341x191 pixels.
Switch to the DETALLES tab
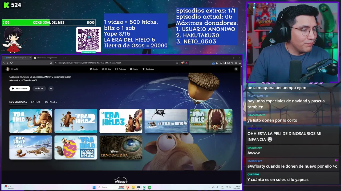click(51, 102)
